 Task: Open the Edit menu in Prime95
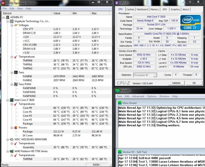[127, 96]
